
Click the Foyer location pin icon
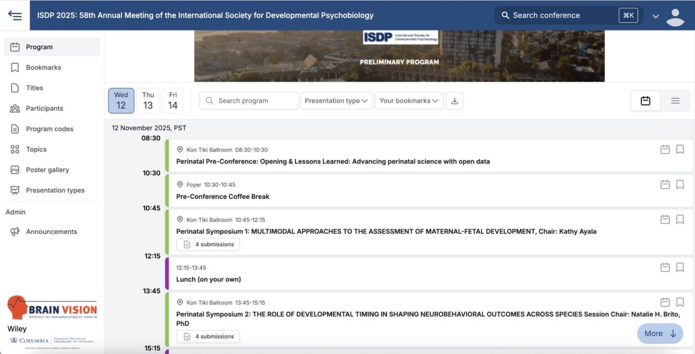click(179, 185)
